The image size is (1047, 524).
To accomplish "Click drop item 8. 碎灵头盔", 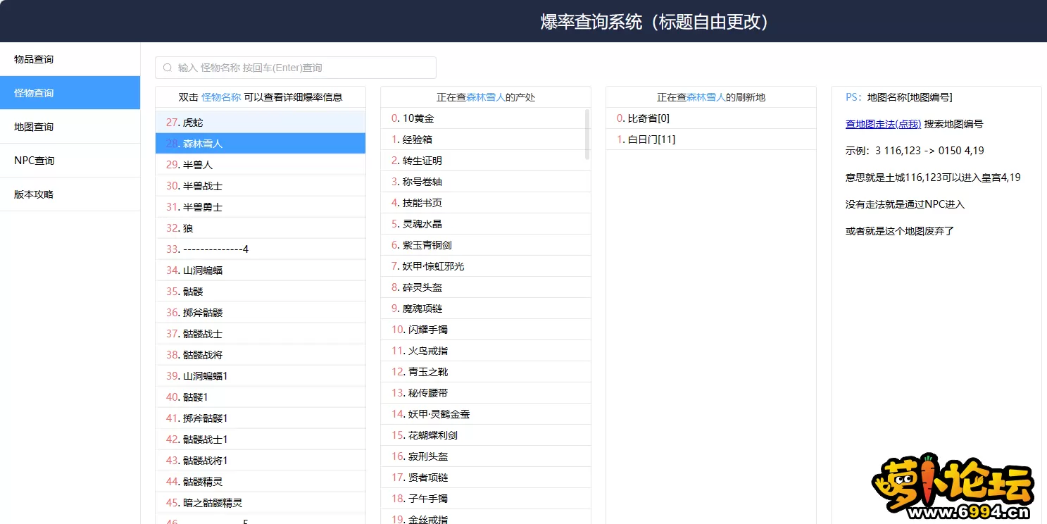I will pos(486,287).
